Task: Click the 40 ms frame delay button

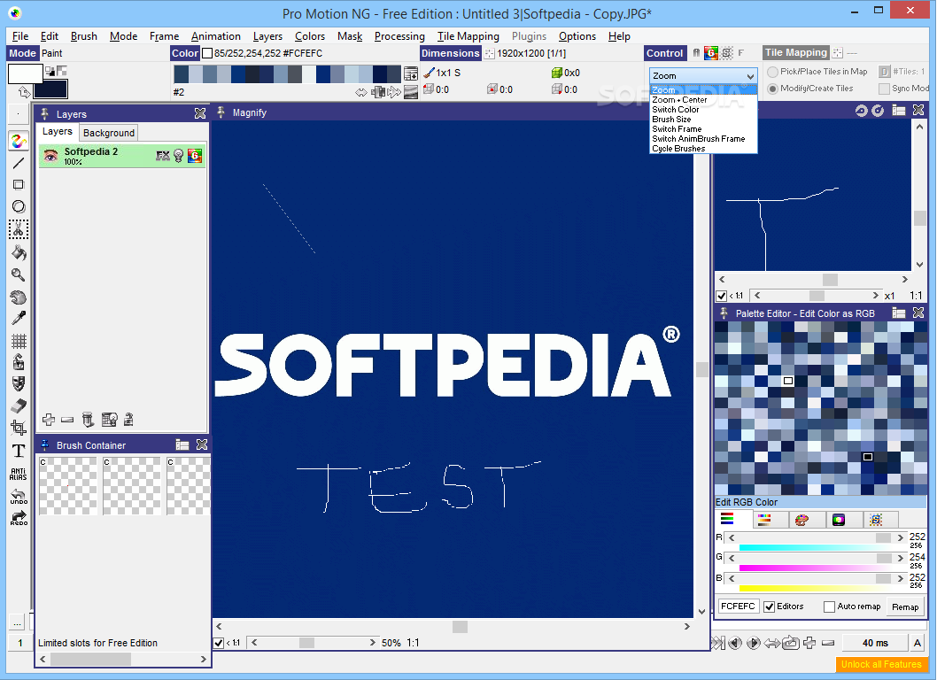Action: click(875, 643)
